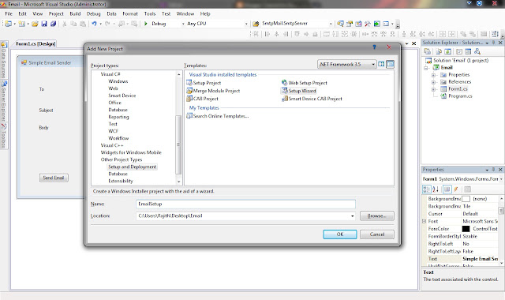Click the BackgroundImage (none) swatch
The image size is (505, 300).
click(x=466, y=199)
